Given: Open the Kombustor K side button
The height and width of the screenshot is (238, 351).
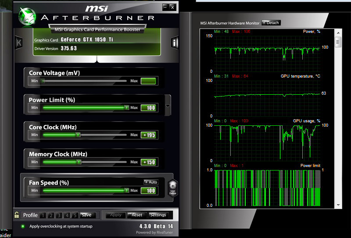Looking at the screenshot, I should (19, 43).
